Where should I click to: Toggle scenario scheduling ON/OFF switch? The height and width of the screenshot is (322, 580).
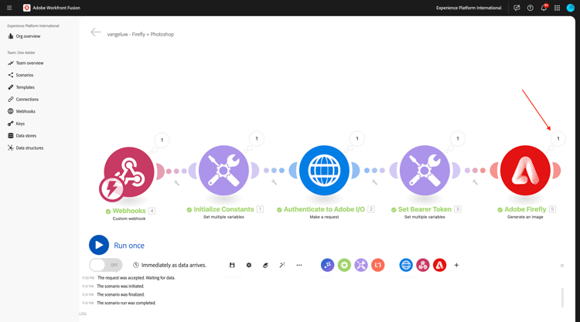(106, 265)
